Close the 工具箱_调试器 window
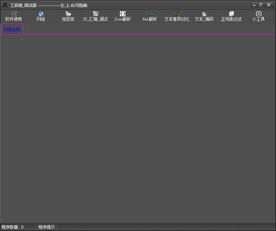 (269, 5)
